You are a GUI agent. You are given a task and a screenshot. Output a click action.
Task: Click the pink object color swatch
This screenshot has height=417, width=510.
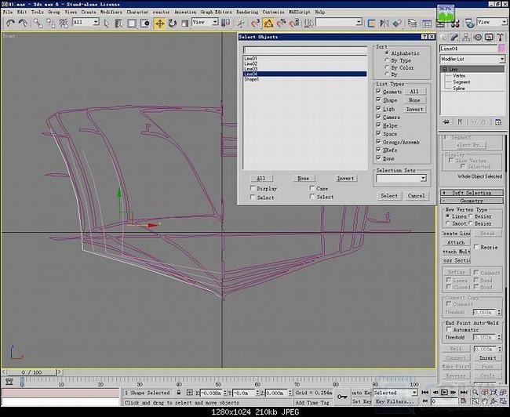click(502, 49)
